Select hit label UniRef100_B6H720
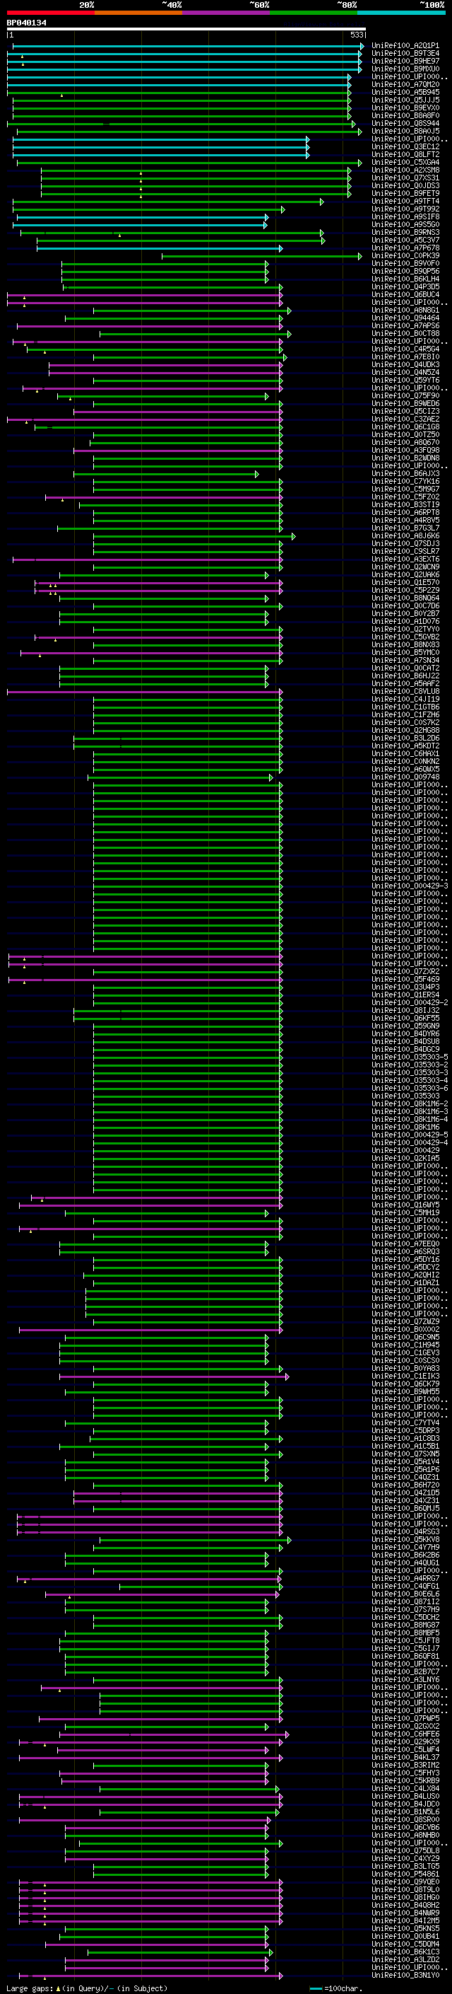The height and width of the screenshot is (1994, 452). (405, 1485)
